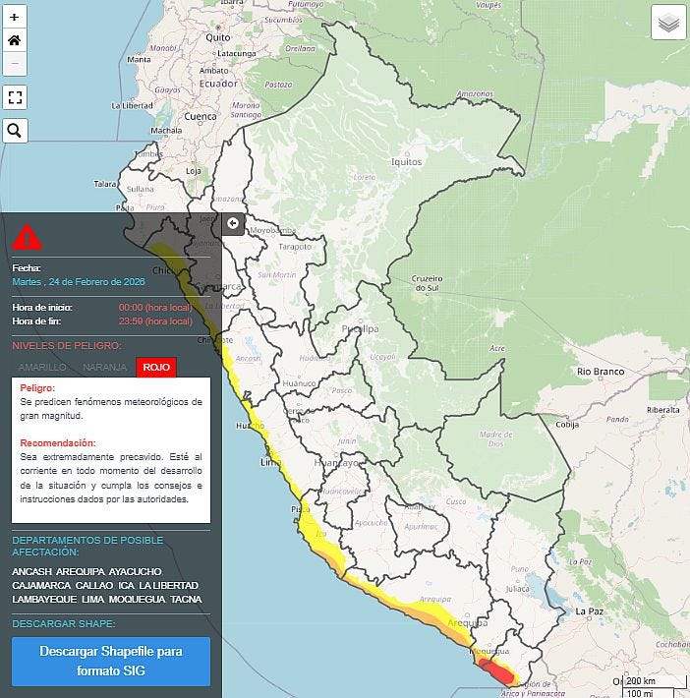Select the ROJO danger level tab
This screenshot has width=690, height=698.
[x=155, y=368]
